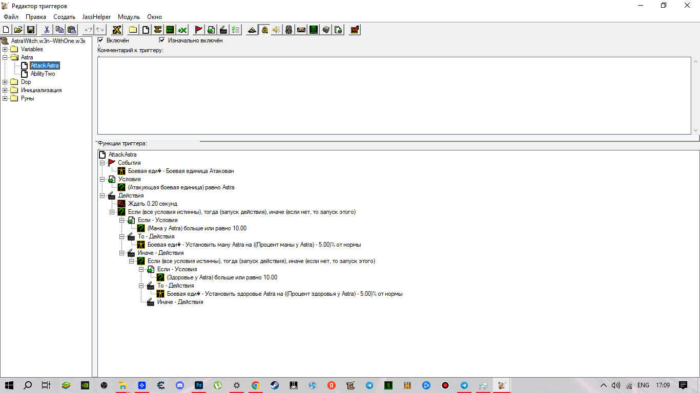Open the Import Manager page icon
This screenshot has width=700, height=393.
[338, 30]
